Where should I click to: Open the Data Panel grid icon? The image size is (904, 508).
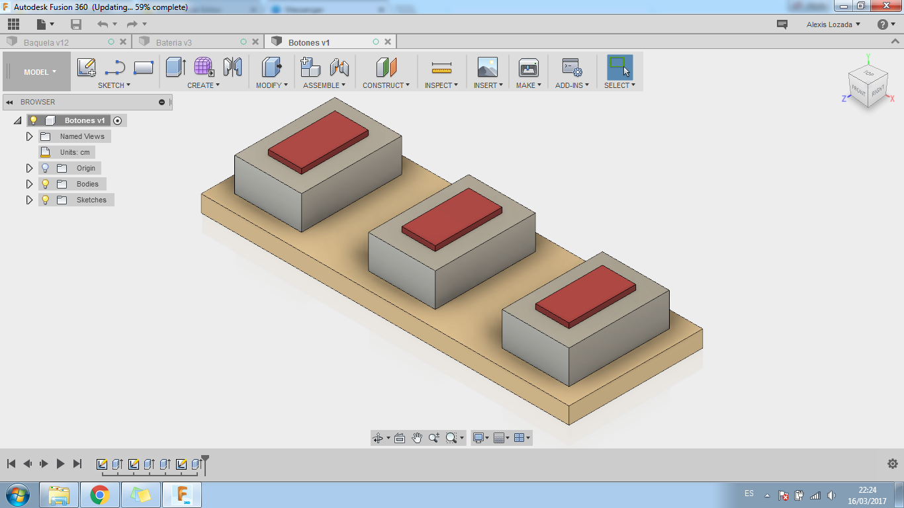[13, 24]
